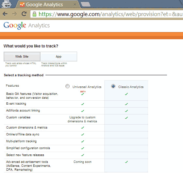Click 'Track web sites whose HTML' description
This screenshot has width=183, height=173.
pyautogui.click(x=21, y=64)
